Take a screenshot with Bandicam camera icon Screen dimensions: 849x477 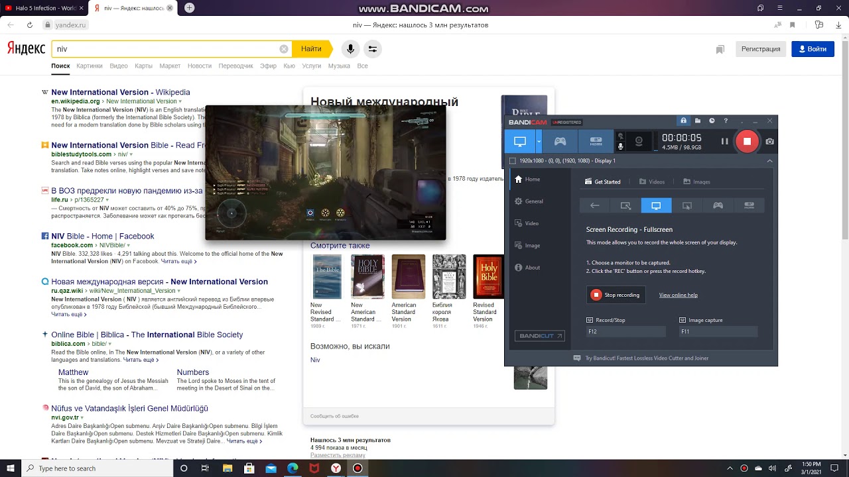click(x=769, y=141)
